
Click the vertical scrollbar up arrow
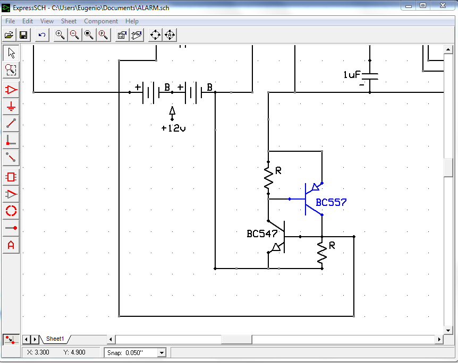(448, 49)
